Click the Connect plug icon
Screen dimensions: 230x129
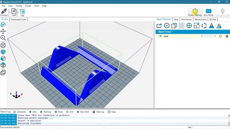point(4,12)
